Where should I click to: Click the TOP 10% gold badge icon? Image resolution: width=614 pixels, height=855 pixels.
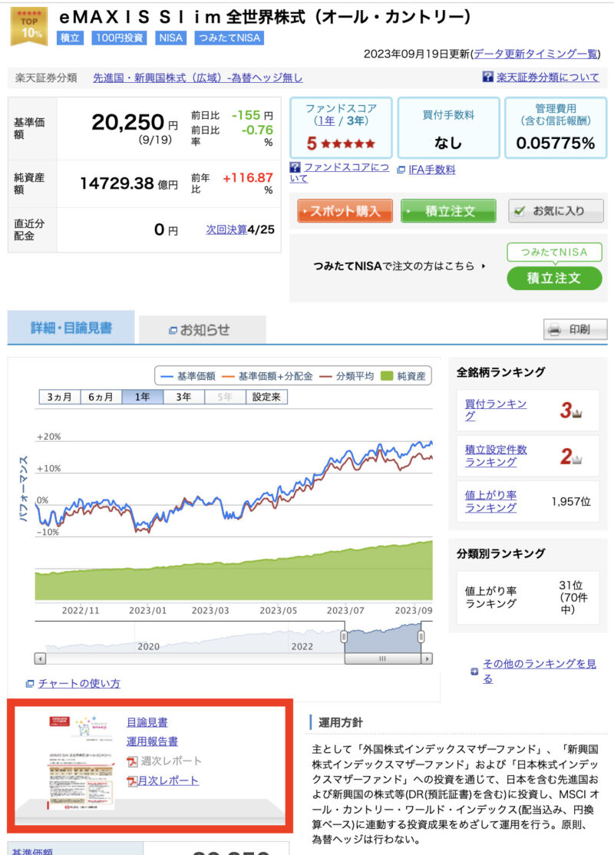click(x=29, y=25)
